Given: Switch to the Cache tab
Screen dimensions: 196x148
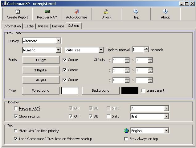Looking at the screenshot, I should (x=29, y=26).
